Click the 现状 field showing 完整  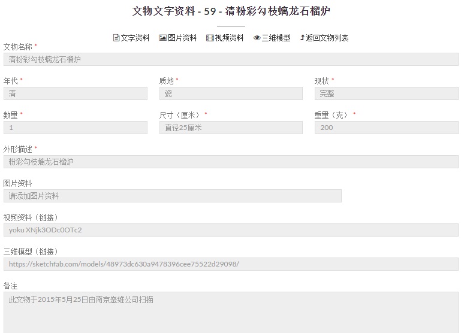click(386, 93)
